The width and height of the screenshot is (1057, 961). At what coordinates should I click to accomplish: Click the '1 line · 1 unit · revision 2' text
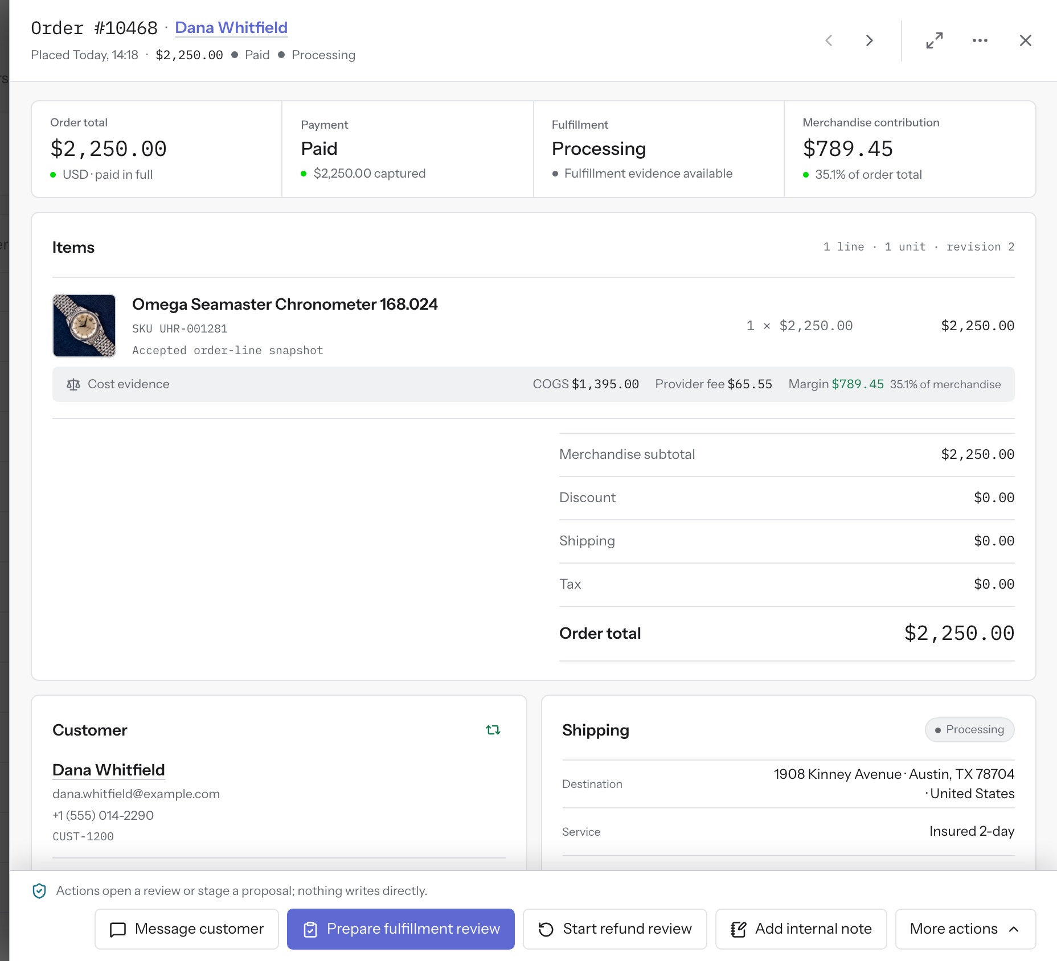pos(919,247)
